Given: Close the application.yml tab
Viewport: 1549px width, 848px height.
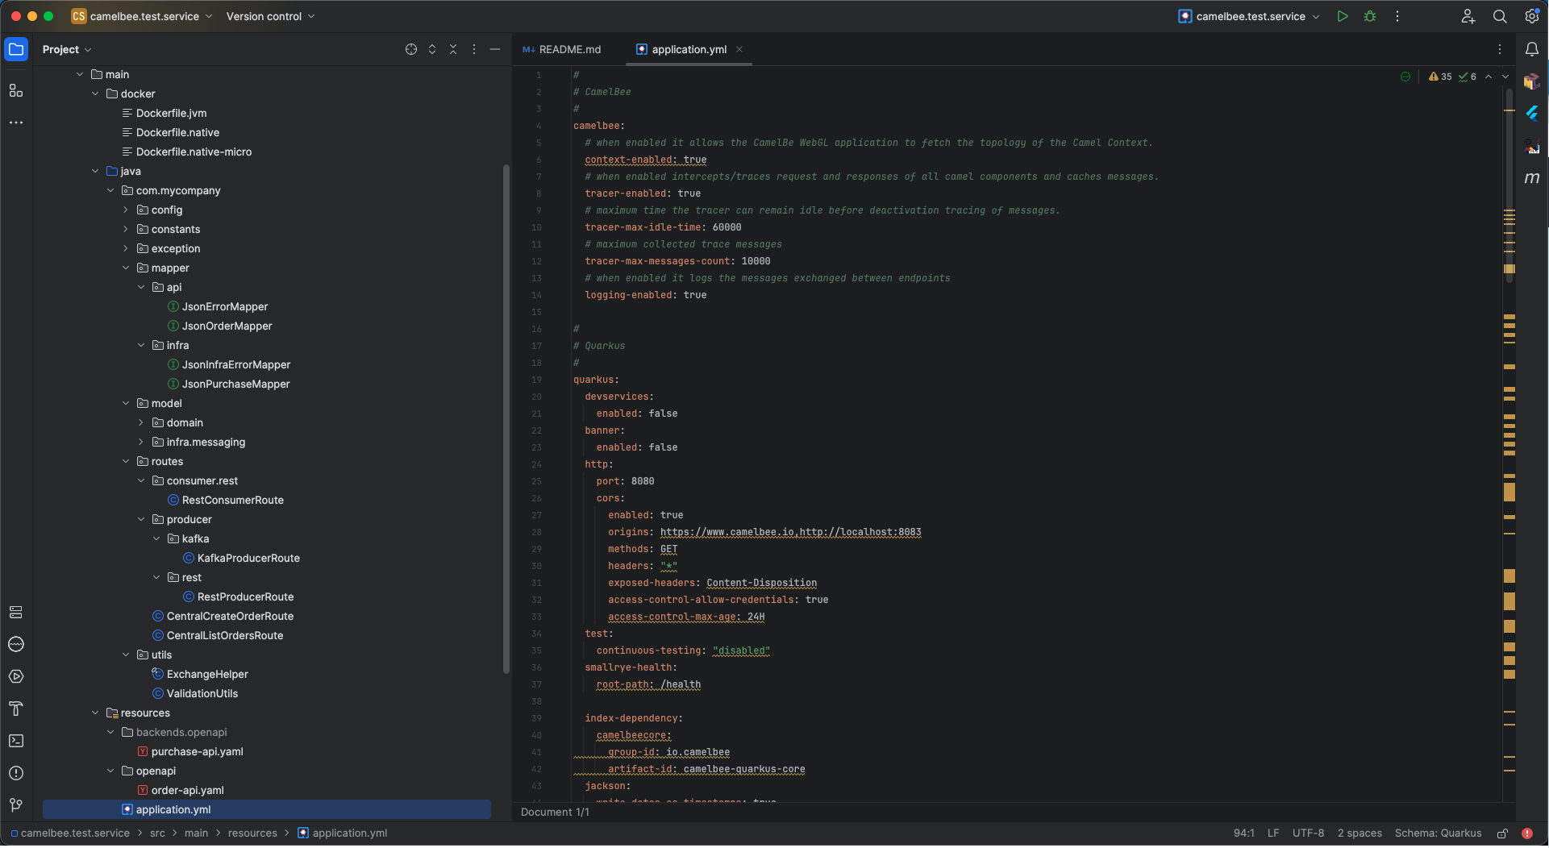Looking at the screenshot, I should tap(739, 49).
